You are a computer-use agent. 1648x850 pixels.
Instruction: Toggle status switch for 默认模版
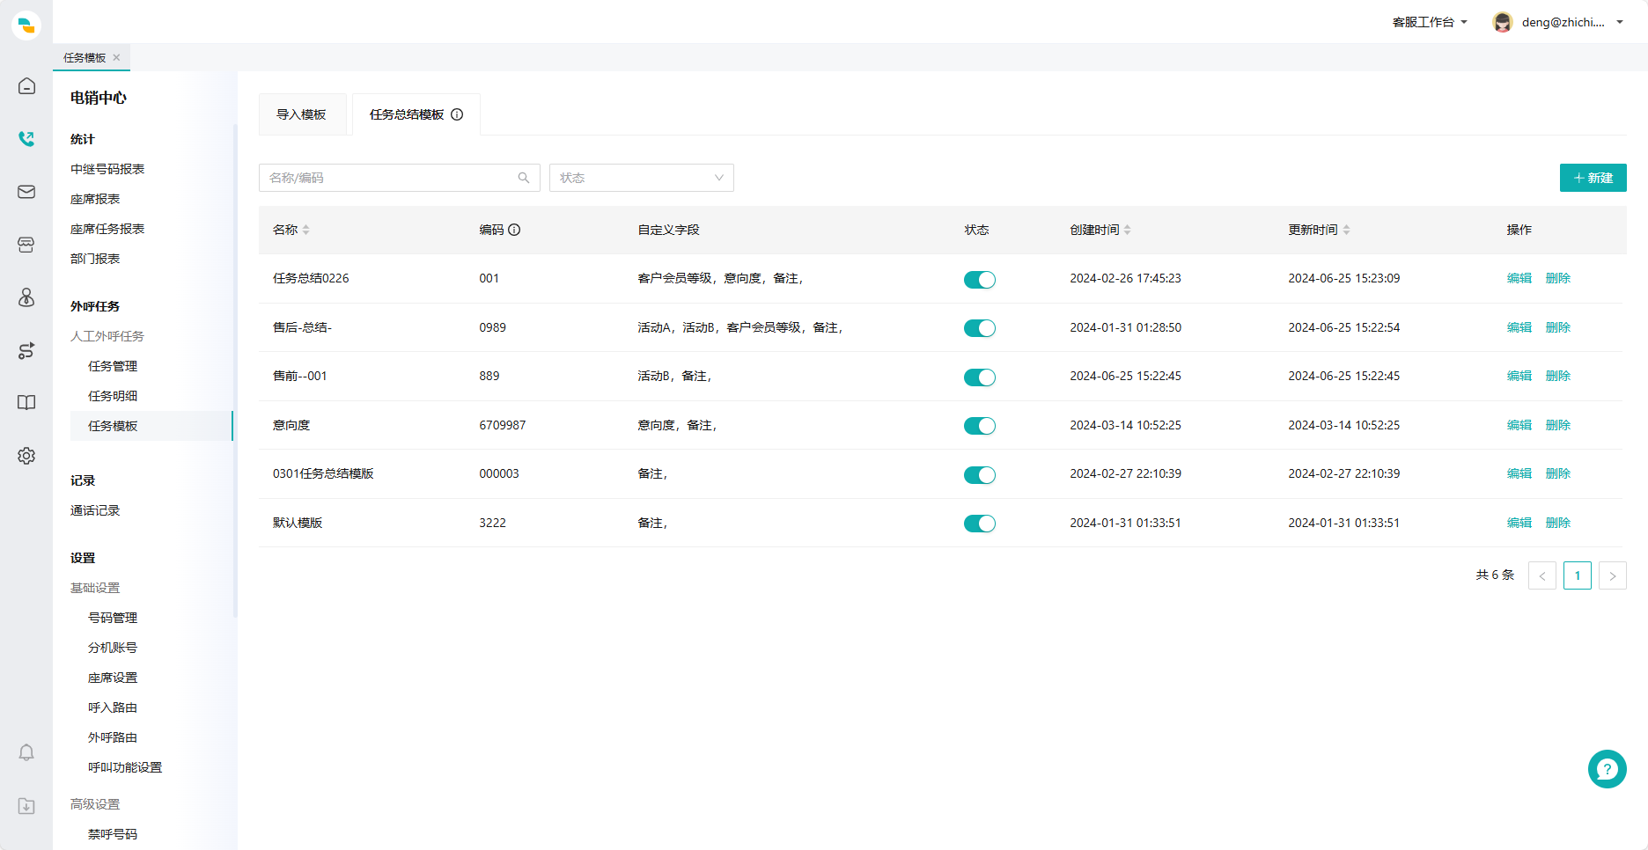[980, 524]
